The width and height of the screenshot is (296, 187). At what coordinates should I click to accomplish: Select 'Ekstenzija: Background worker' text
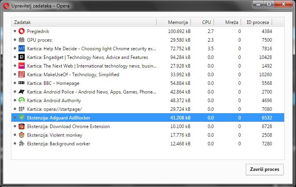[59, 144]
